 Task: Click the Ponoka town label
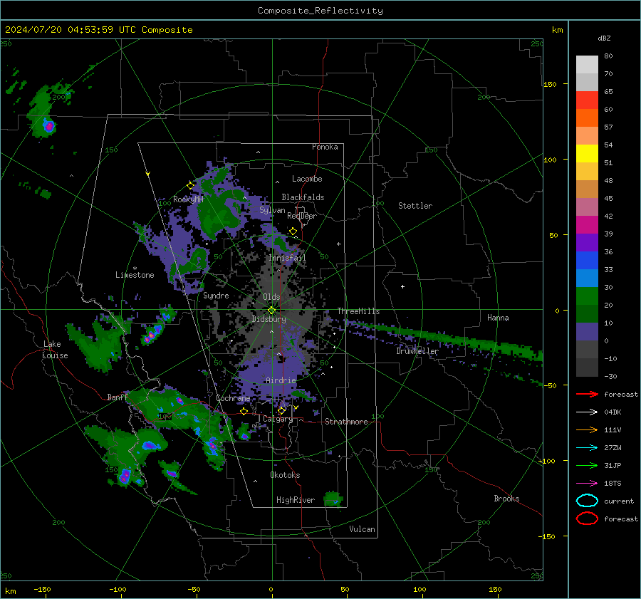[325, 147]
